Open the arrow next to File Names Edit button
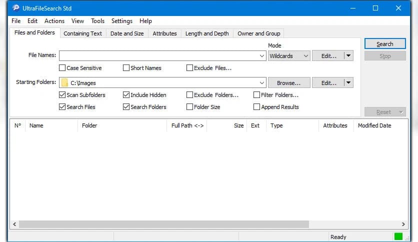 [x=348, y=55]
